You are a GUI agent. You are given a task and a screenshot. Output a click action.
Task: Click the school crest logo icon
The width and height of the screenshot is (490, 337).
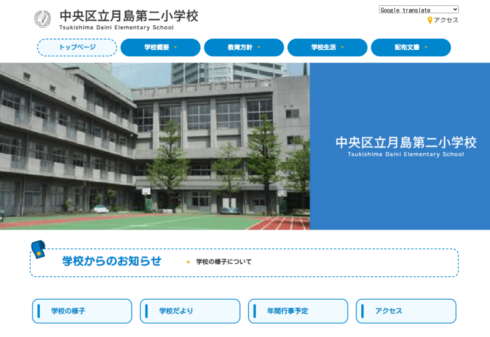pyautogui.click(x=42, y=19)
